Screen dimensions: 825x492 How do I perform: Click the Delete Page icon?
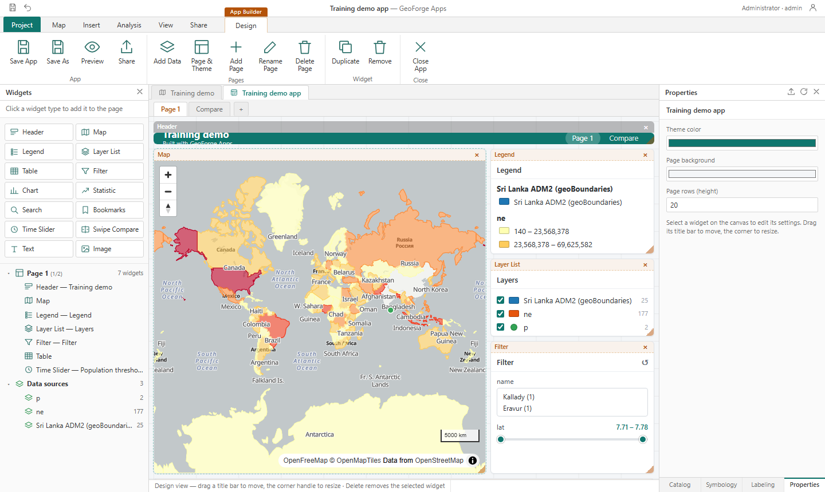(x=305, y=47)
